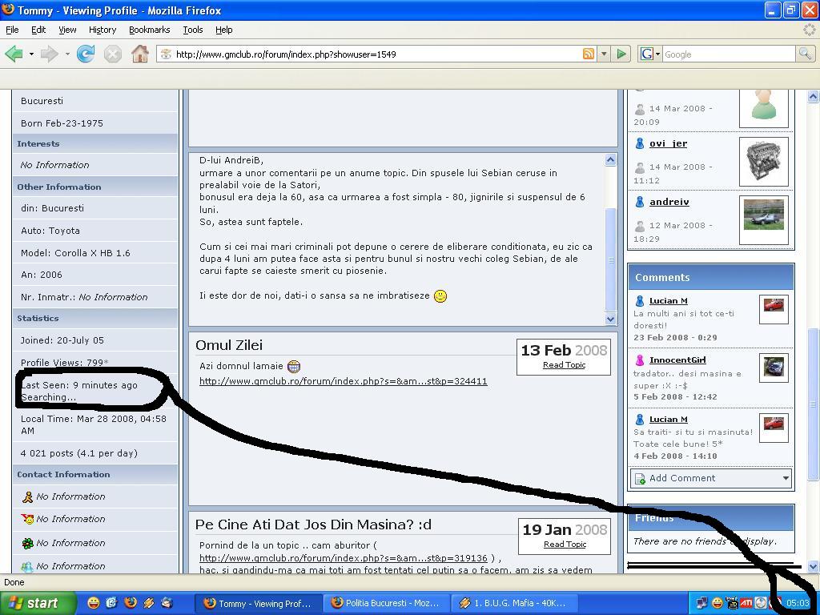The width and height of the screenshot is (820, 615).
Task: Click the Home toolbar icon
Action: point(140,54)
